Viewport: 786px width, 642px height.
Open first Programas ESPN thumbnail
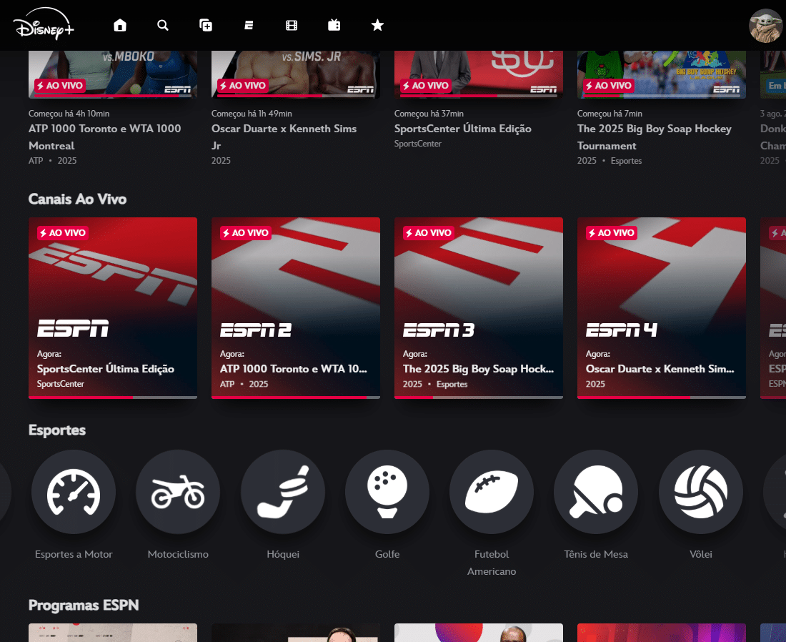pos(113,633)
